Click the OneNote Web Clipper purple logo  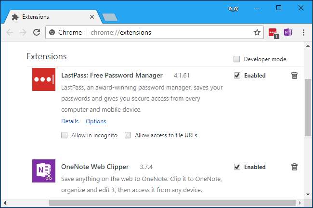44,171
